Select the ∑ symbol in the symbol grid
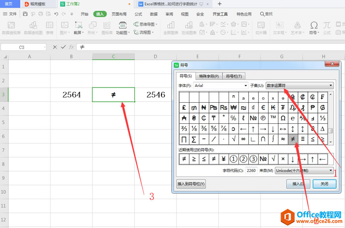This screenshot has height=228, width=345. point(194,139)
